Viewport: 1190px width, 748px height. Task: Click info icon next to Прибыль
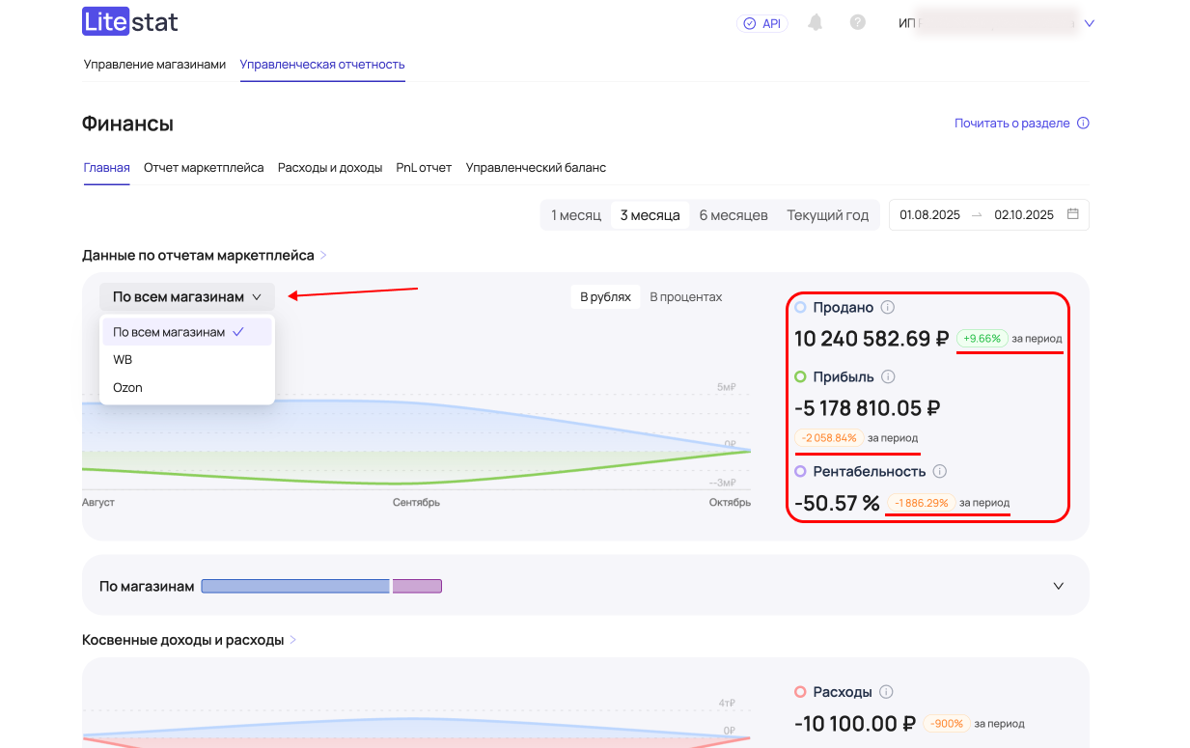pos(889,377)
